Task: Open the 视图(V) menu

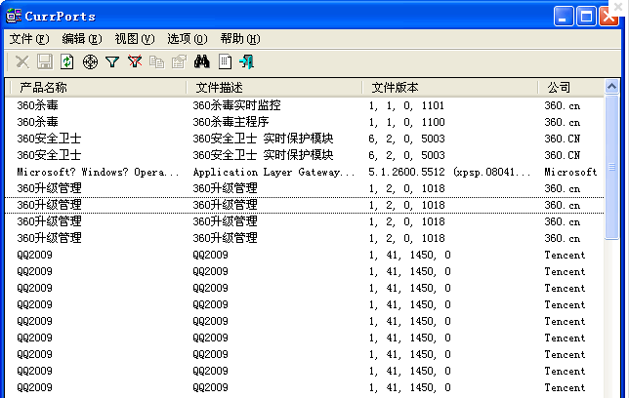Action: click(x=135, y=39)
